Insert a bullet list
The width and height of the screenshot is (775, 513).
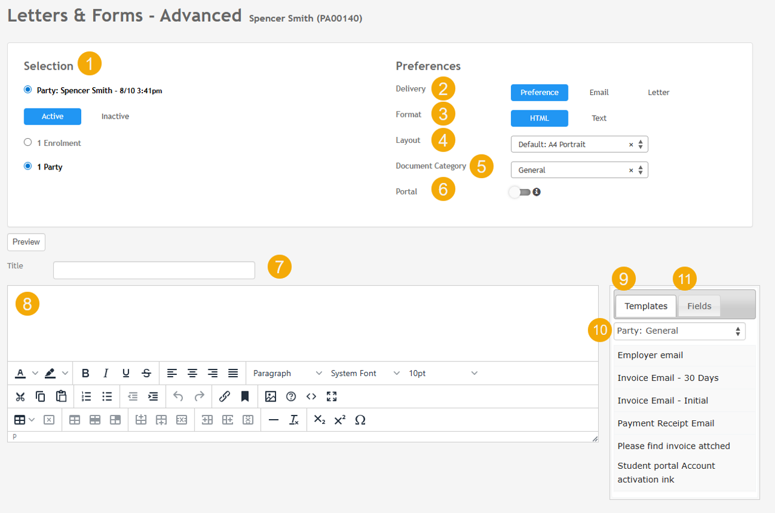[107, 396]
